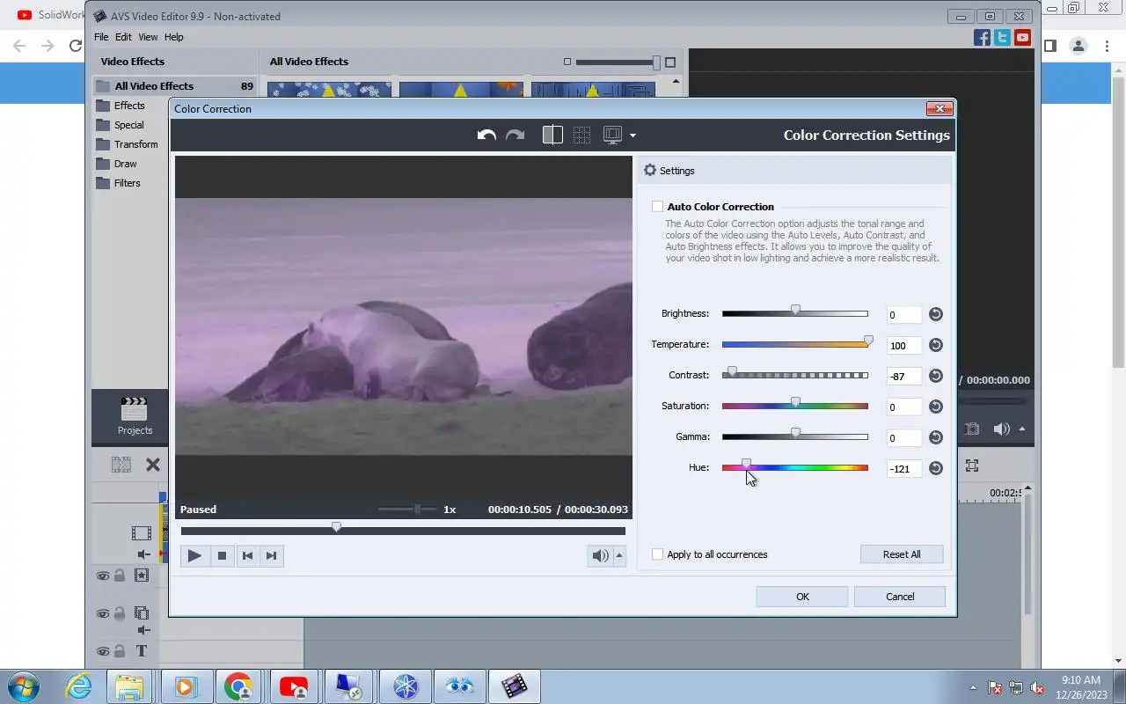Reset the Saturation value
The image size is (1126, 704).
936,407
